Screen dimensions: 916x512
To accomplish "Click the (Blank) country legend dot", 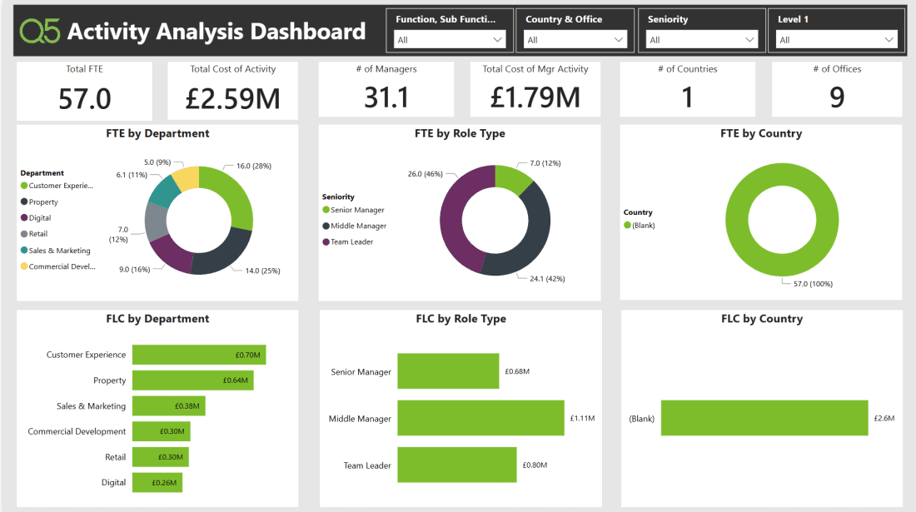I will [x=627, y=226].
